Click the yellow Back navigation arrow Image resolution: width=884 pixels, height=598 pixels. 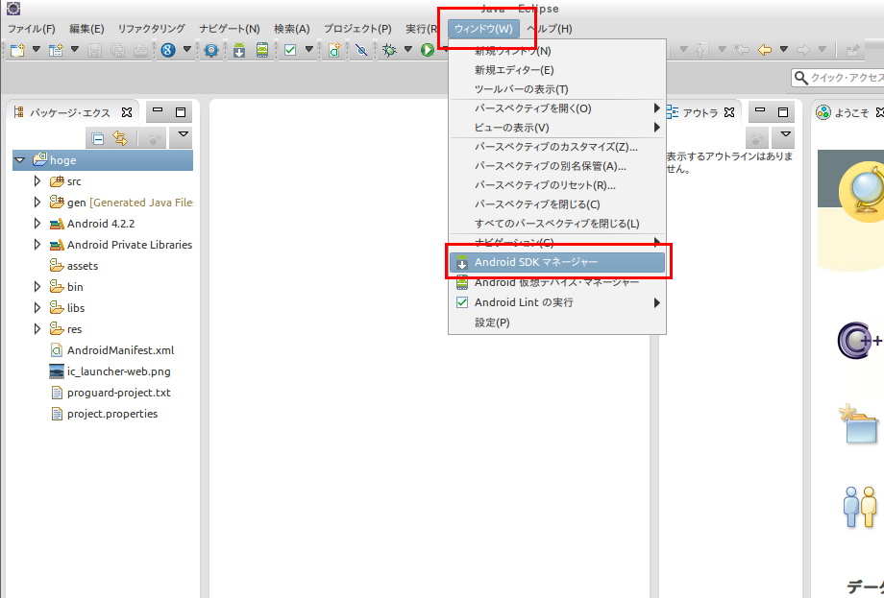765,50
